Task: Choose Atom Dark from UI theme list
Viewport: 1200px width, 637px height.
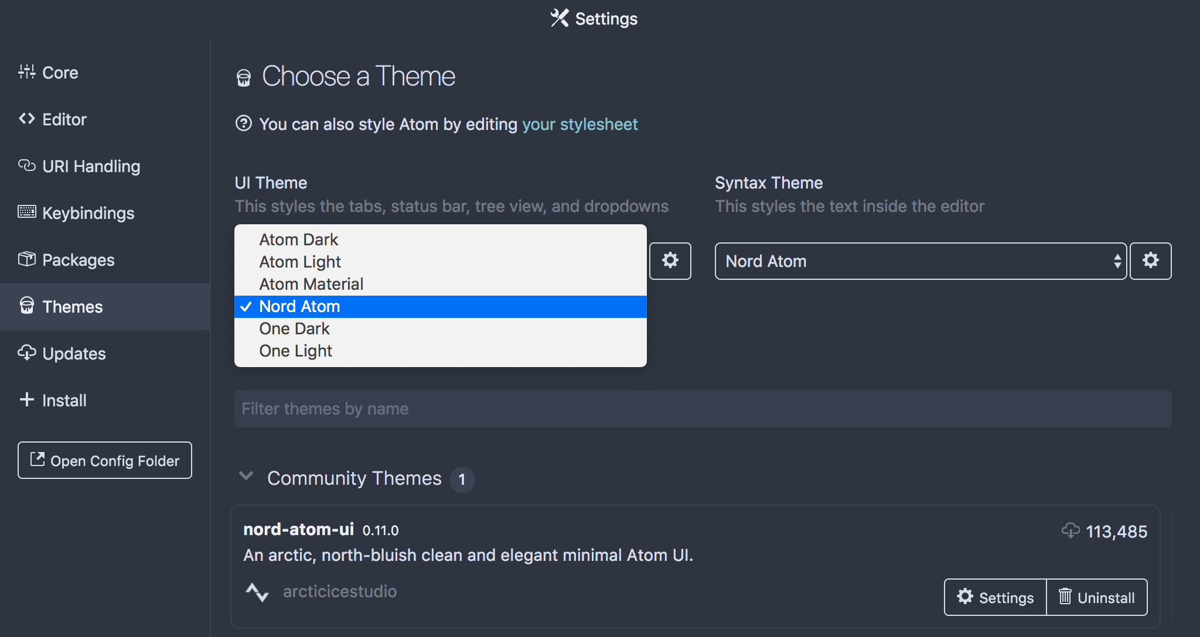Action: pyautogui.click(x=441, y=239)
